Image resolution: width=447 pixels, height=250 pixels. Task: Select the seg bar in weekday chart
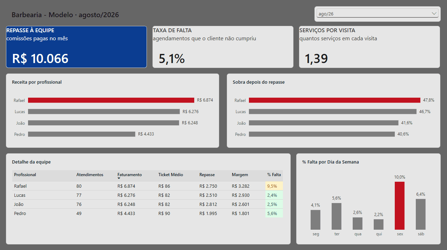click(x=316, y=220)
